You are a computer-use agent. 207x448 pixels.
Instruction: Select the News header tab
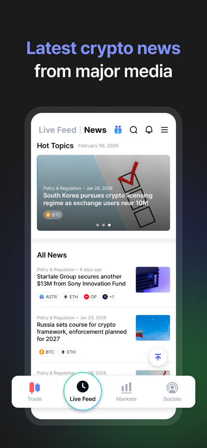click(95, 130)
